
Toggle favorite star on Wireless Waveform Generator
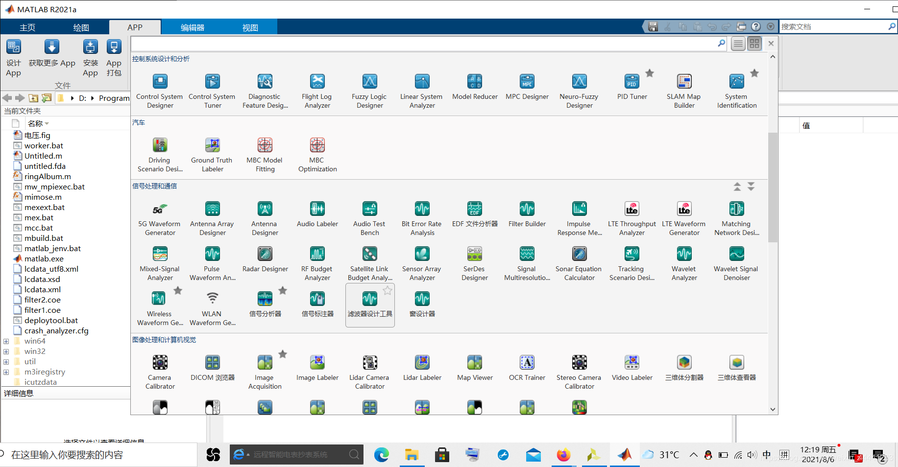point(178,290)
